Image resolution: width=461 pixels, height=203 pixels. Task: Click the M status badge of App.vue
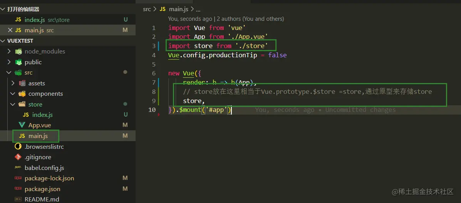125,125
